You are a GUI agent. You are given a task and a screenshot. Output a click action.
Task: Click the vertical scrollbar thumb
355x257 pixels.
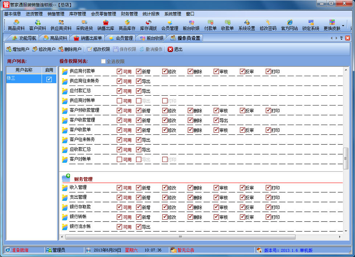(x=346, y=158)
